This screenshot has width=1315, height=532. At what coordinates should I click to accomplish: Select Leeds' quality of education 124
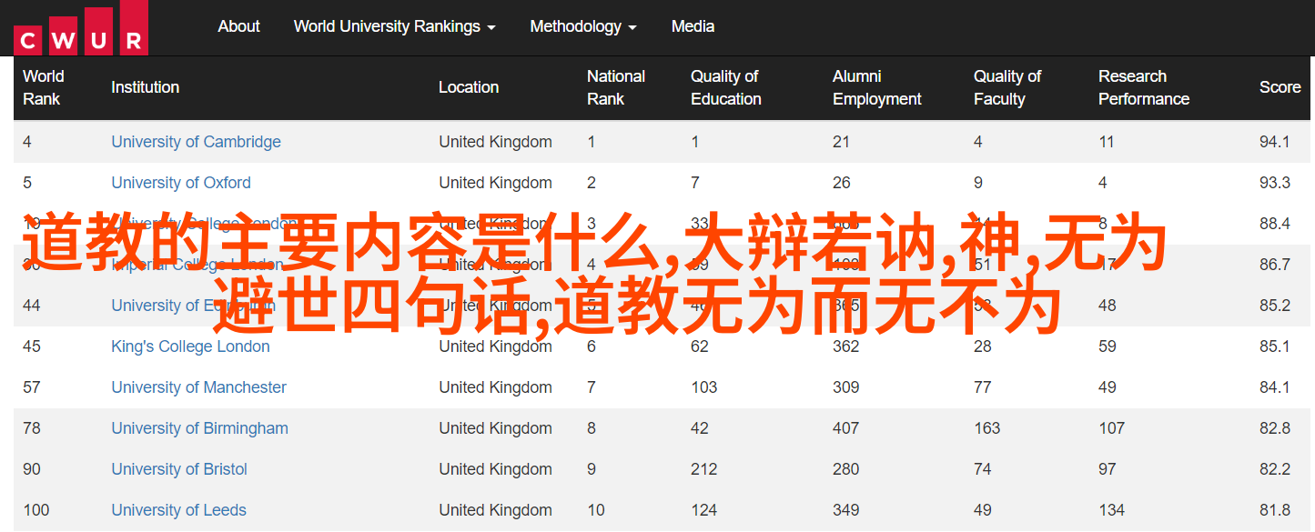pos(704,510)
